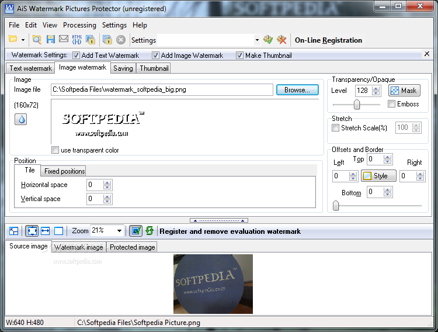Open folder icon in main toolbar
438x332 pixels.
point(13,39)
